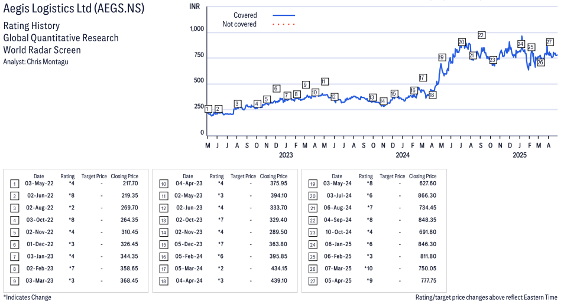Select the date 10-Oct-24

339,232
